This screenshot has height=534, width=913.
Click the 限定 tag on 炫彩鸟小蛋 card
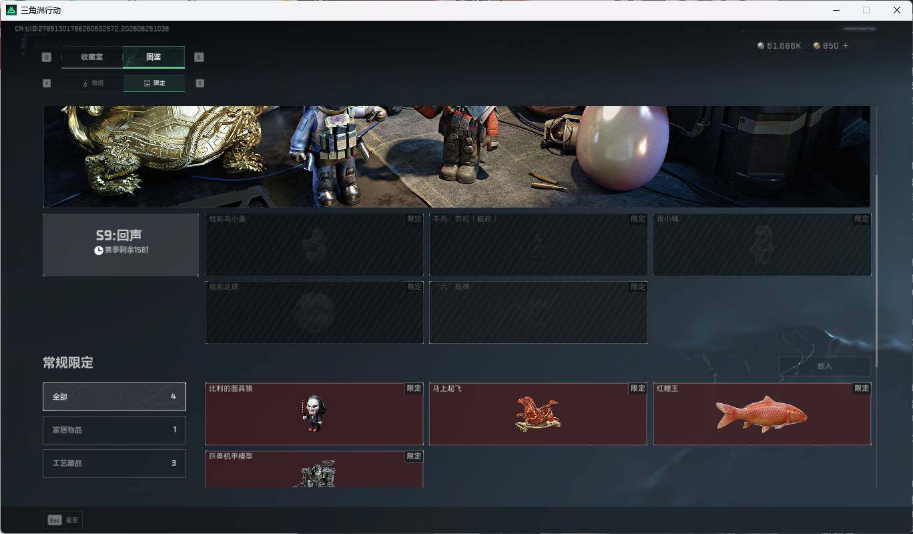(414, 219)
